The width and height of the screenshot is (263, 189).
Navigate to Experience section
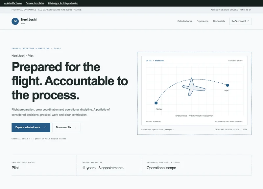[x=203, y=21]
